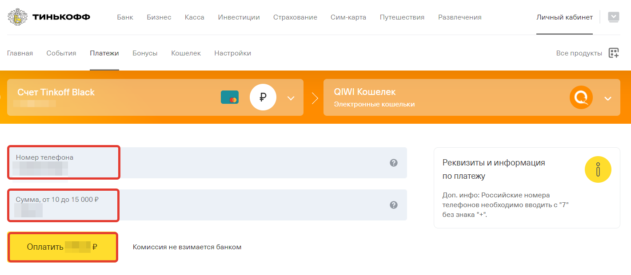Switch to the События tab
Viewport: 631px width, 275px height.
[x=61, y=53]
